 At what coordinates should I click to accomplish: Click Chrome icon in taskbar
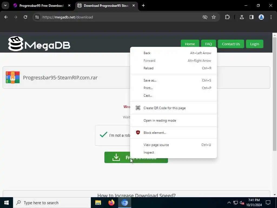coord(124,203)
